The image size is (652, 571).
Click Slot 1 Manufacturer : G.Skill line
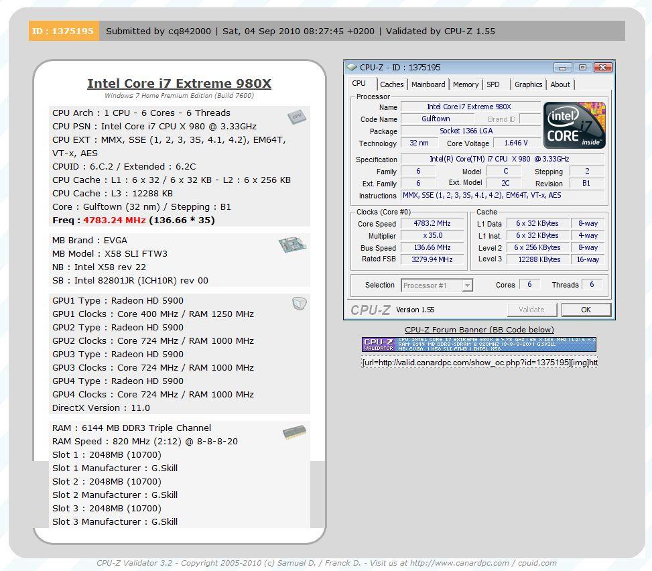click(115, 468)
